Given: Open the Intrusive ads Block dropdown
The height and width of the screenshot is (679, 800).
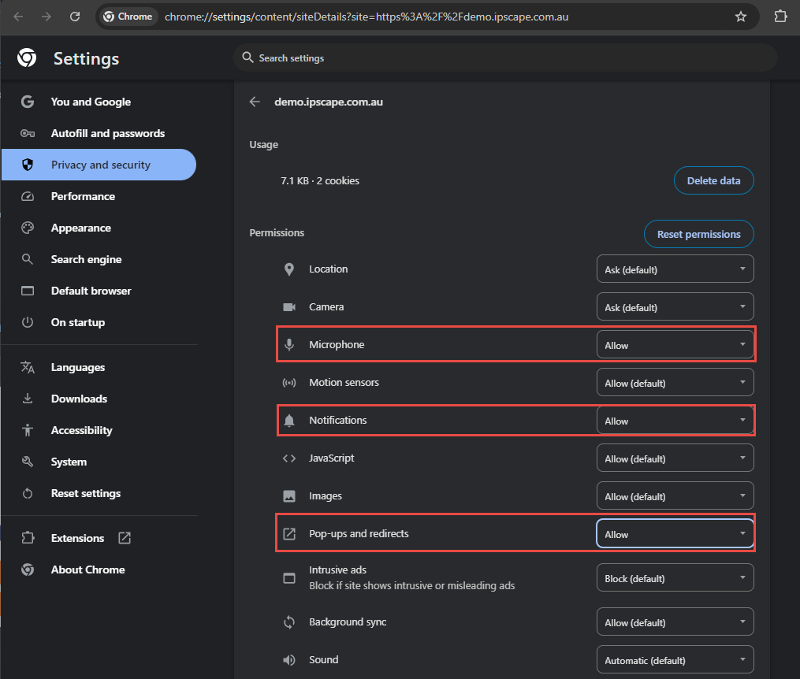Looking at the screenshot, I should click(675, 578).
